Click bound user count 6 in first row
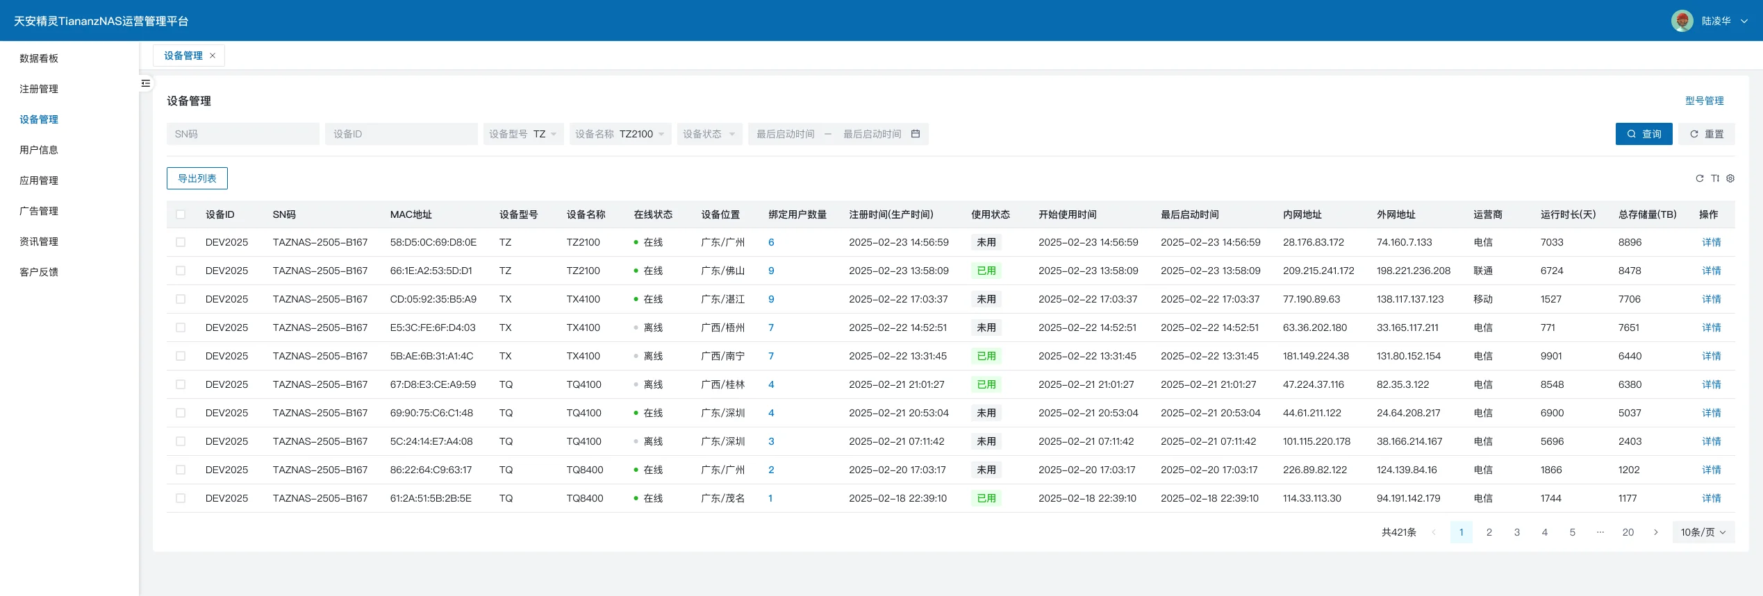 771,242
